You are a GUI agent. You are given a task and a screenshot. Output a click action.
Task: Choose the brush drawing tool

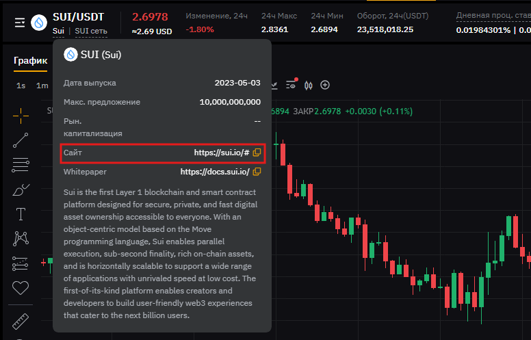pos(21,189)
